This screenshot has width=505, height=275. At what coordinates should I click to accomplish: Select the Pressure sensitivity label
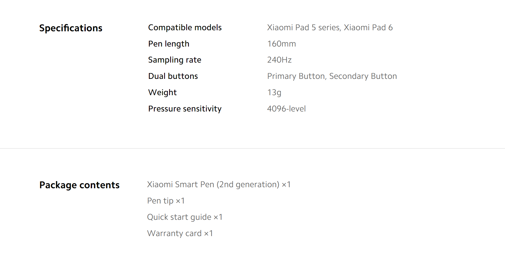[185, 109]
